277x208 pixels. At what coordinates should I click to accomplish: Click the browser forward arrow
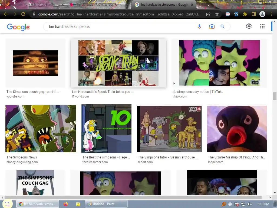pyautogui.click(x=15, y=14)
